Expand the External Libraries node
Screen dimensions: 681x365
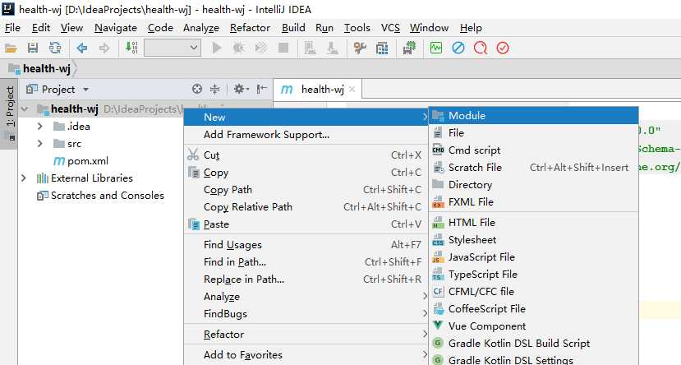coord(24,178)
